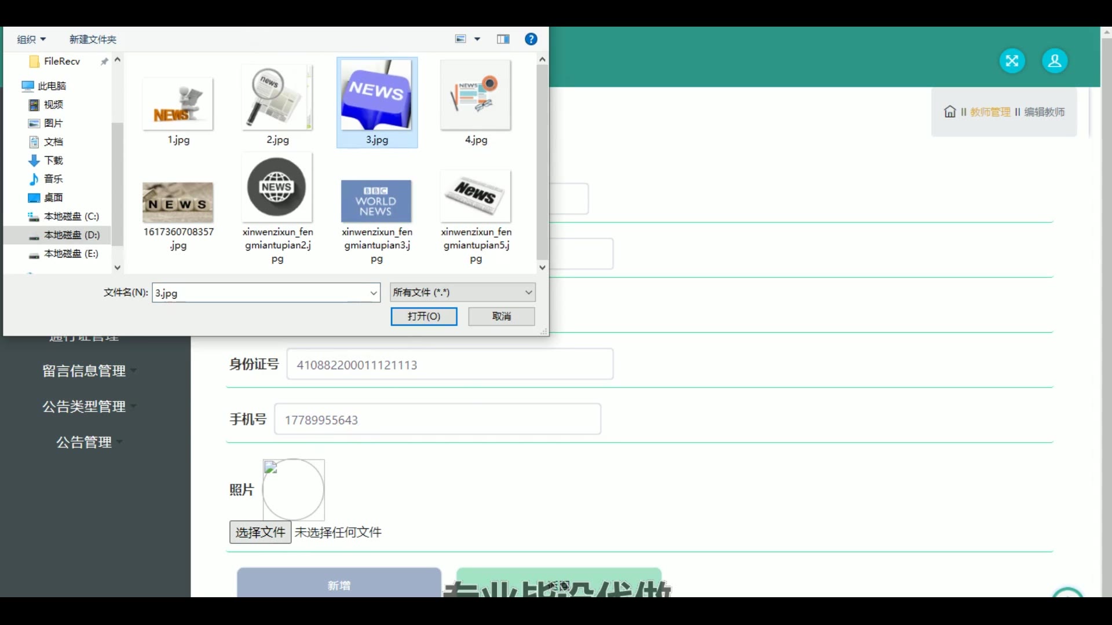Expand 公告类型管理 sidebar menu
Screen dimensions: 1112x625
click(89, 407)
